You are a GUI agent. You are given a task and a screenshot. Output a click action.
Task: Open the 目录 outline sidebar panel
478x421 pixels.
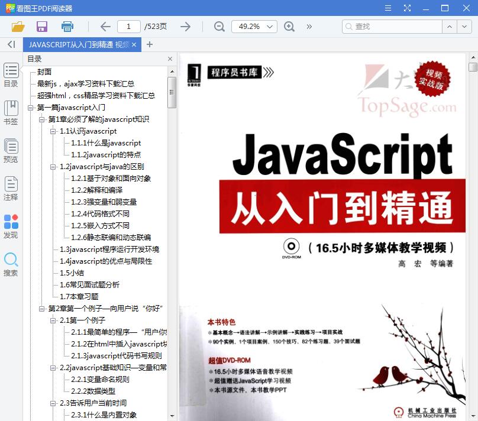[x=11, y=75]
